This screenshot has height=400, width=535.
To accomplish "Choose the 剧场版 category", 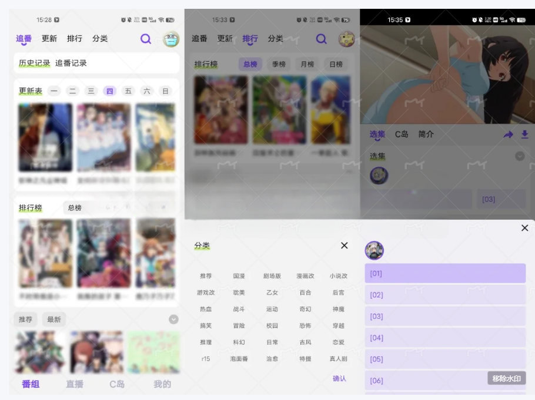I will tap(272, 276).
